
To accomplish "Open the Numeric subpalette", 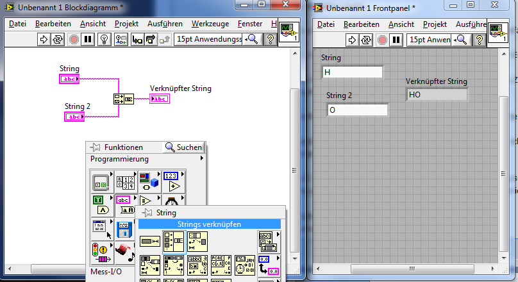I will point(174,181).
